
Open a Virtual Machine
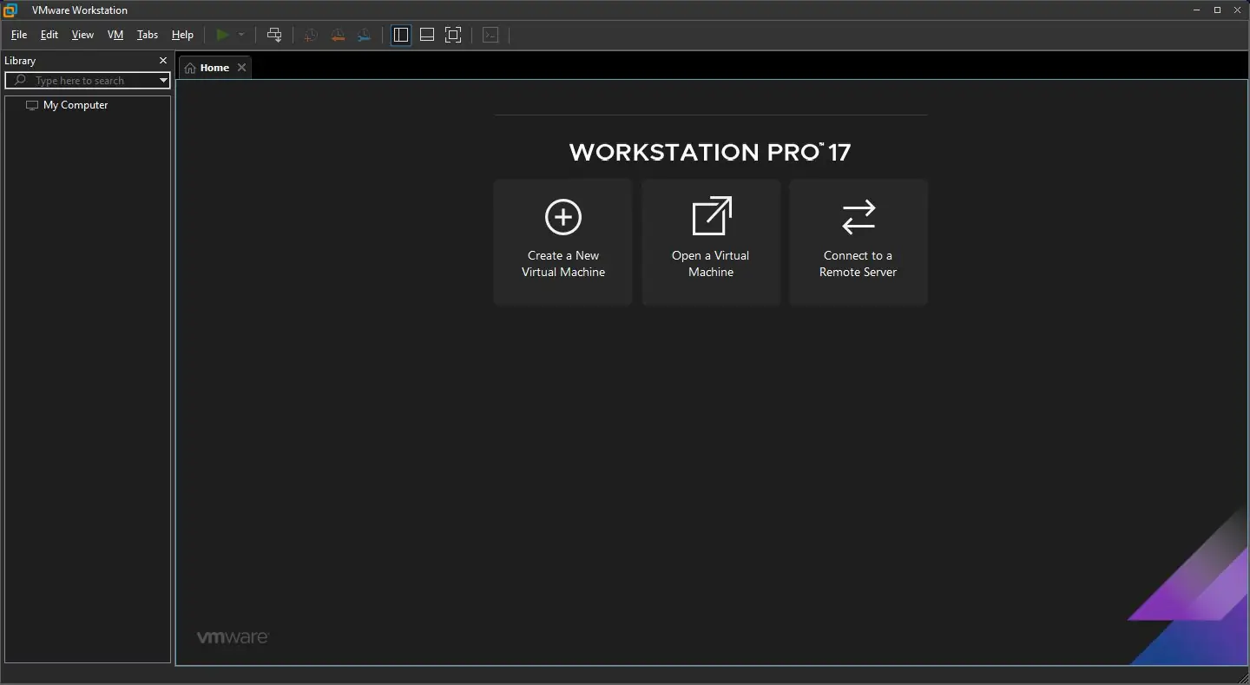710,241
